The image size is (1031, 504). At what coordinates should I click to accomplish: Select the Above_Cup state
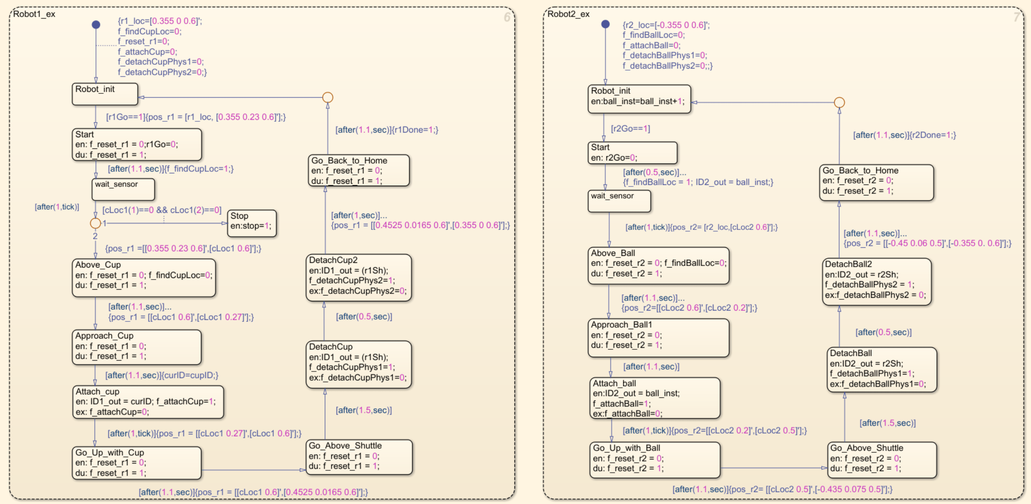[143, 278]
